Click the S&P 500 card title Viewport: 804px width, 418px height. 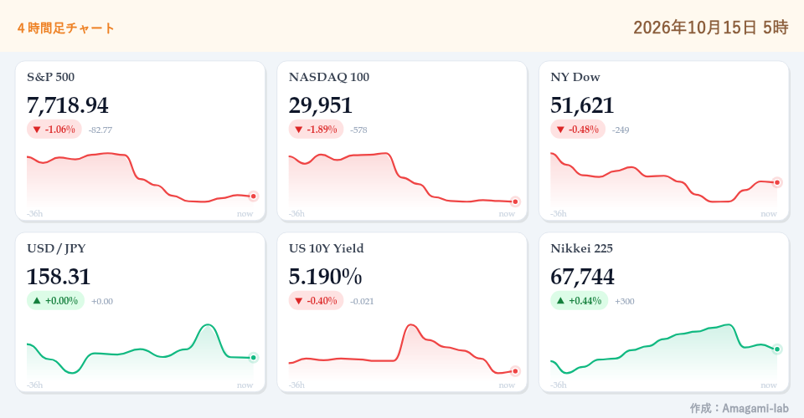[51, 77]
